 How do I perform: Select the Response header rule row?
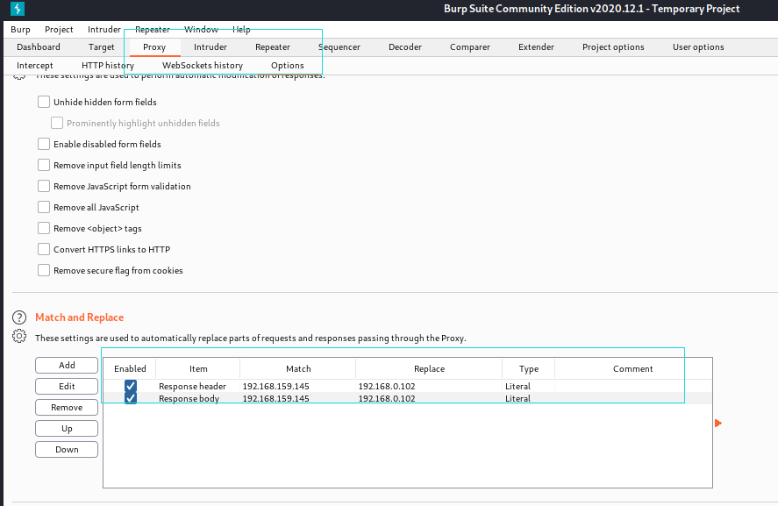click(407, 386)
